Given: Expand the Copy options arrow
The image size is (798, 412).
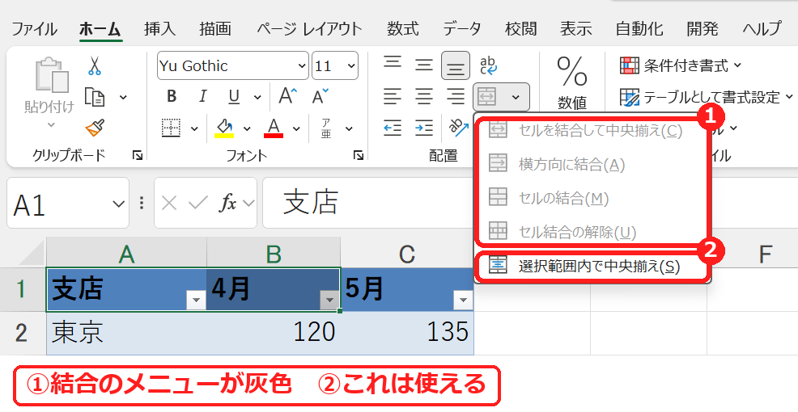Looking at the screenshot, I should click(123, 97).
